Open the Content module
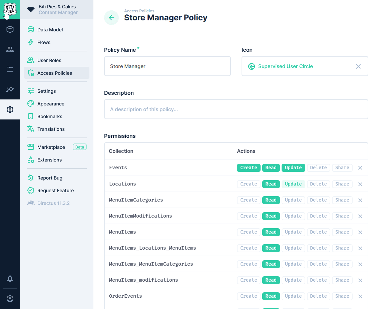 click(x=10, y=29)
